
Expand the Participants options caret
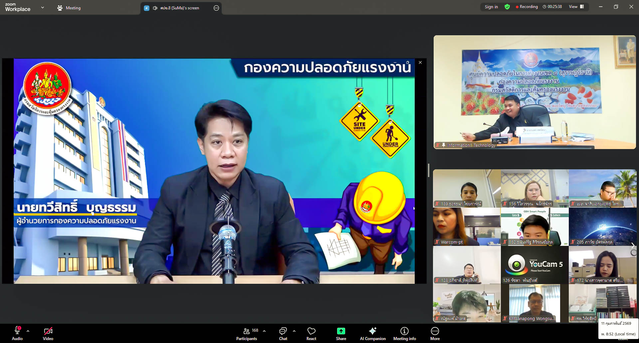click(264, 331)
